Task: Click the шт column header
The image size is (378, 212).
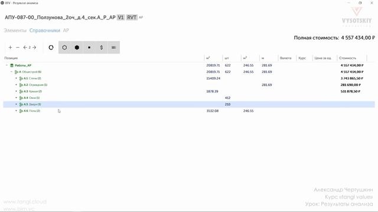Action: tap(227, 58)
